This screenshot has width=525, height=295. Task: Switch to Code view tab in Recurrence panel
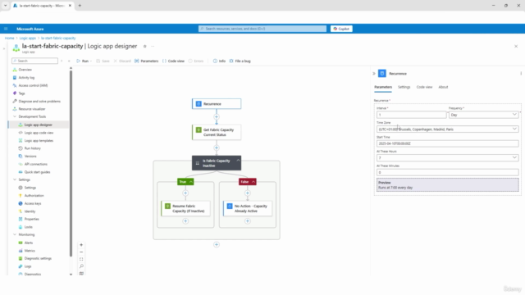coord(424,87)
